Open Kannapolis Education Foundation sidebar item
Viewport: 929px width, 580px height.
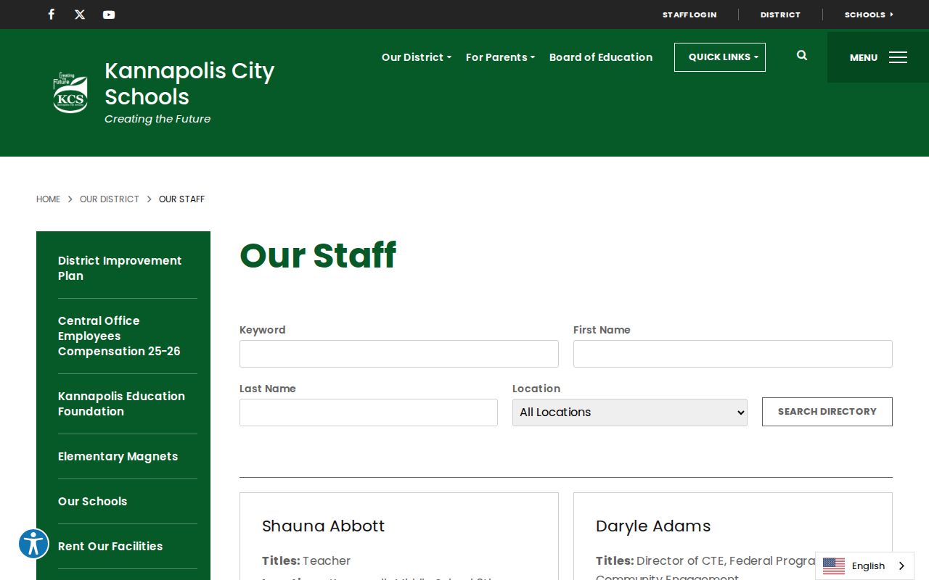tap(127, 404)
